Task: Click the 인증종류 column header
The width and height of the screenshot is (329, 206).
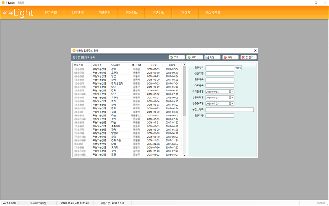Action: pos(98,65)
